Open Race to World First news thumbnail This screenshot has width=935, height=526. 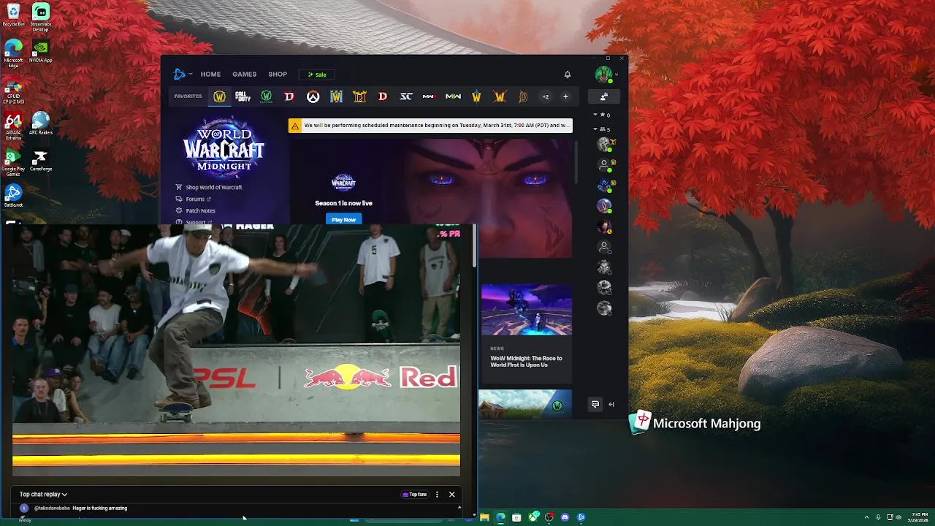(526, 310)
